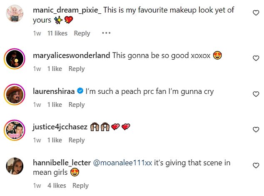
Task: Open more options on manic_dream_pixie_'s comment
Action: click(x=106, y=33)
